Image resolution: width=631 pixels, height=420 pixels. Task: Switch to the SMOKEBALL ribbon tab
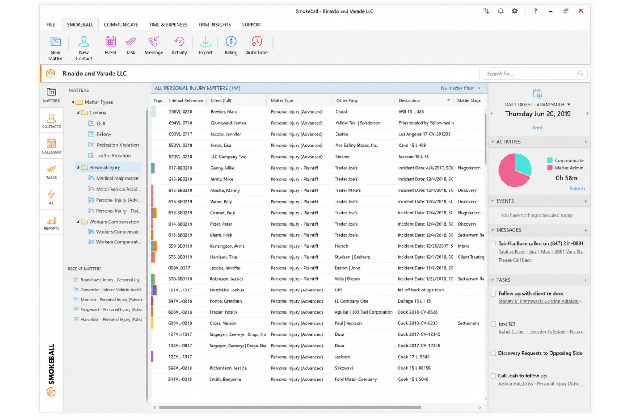pos(80,25)
